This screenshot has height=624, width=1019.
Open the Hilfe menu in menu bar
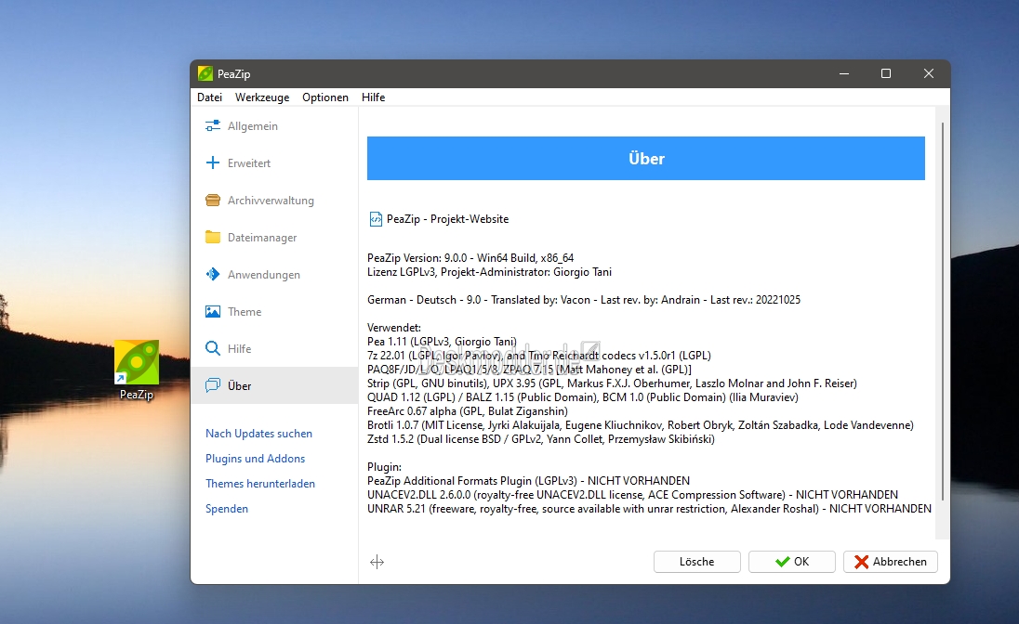tap(373, 97)
